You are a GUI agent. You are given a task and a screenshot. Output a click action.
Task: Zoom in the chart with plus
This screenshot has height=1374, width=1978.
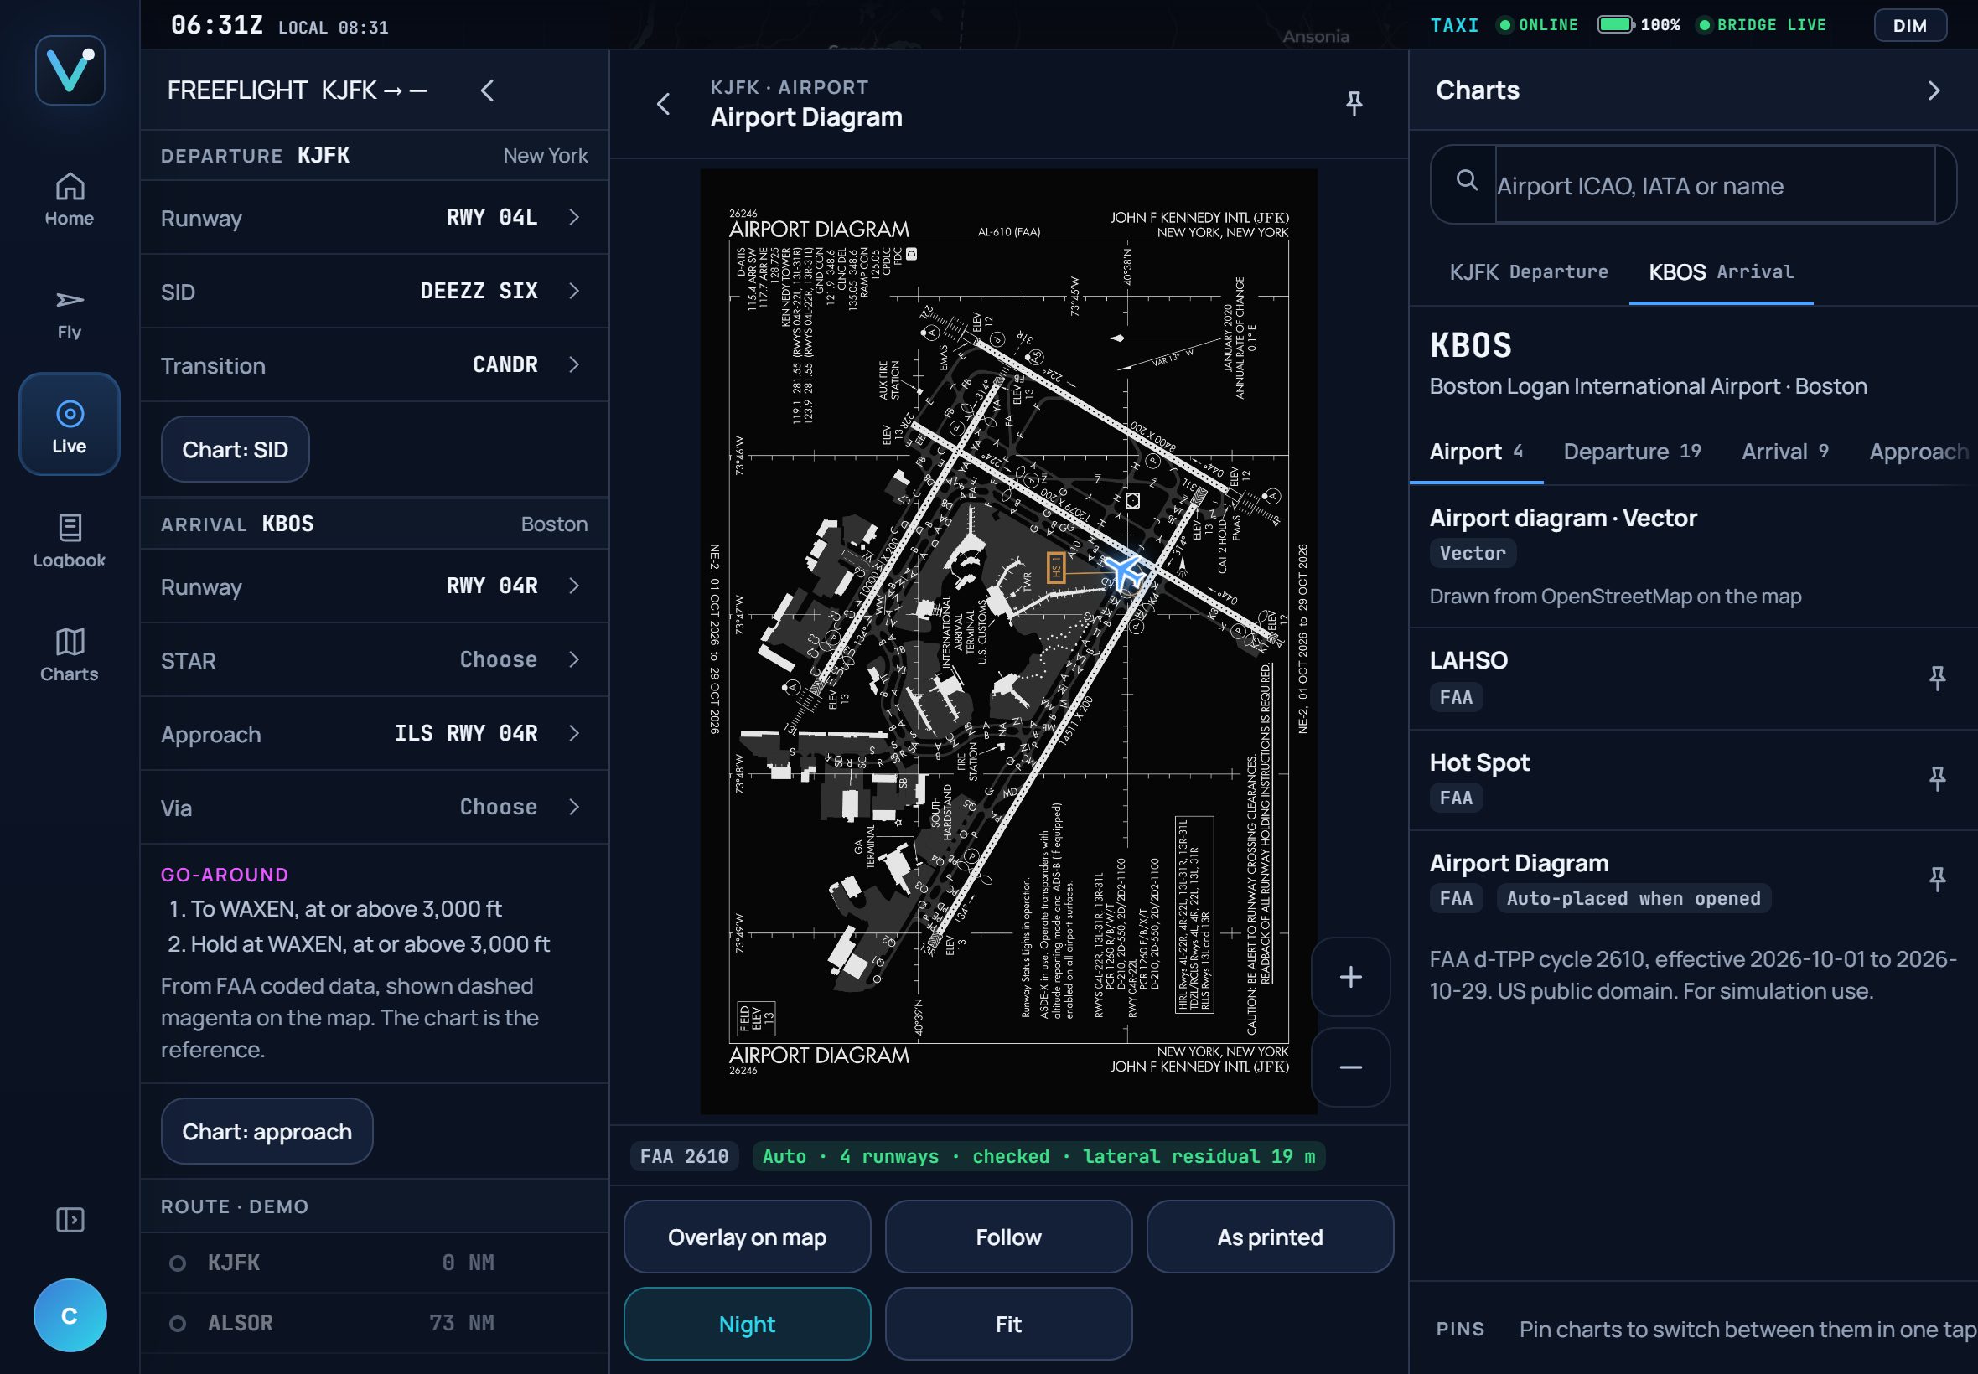click(x=1350, y=976)
